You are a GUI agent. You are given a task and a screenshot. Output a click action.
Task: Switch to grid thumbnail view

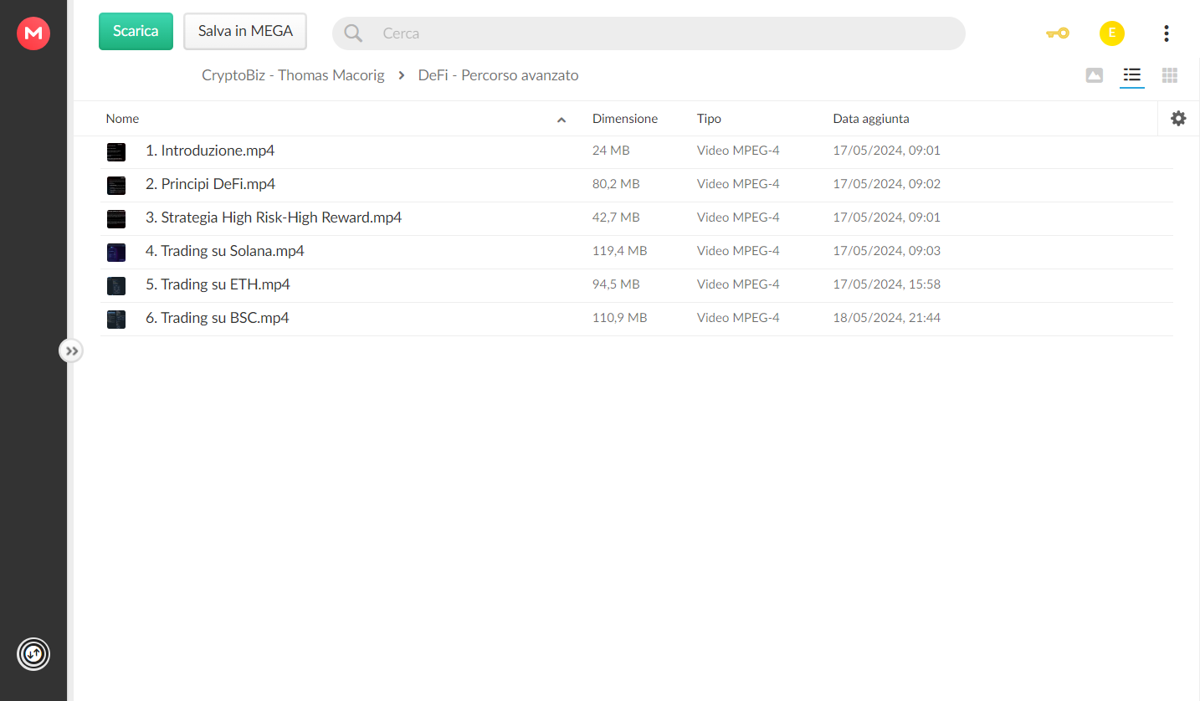[x=1170, y=75]
